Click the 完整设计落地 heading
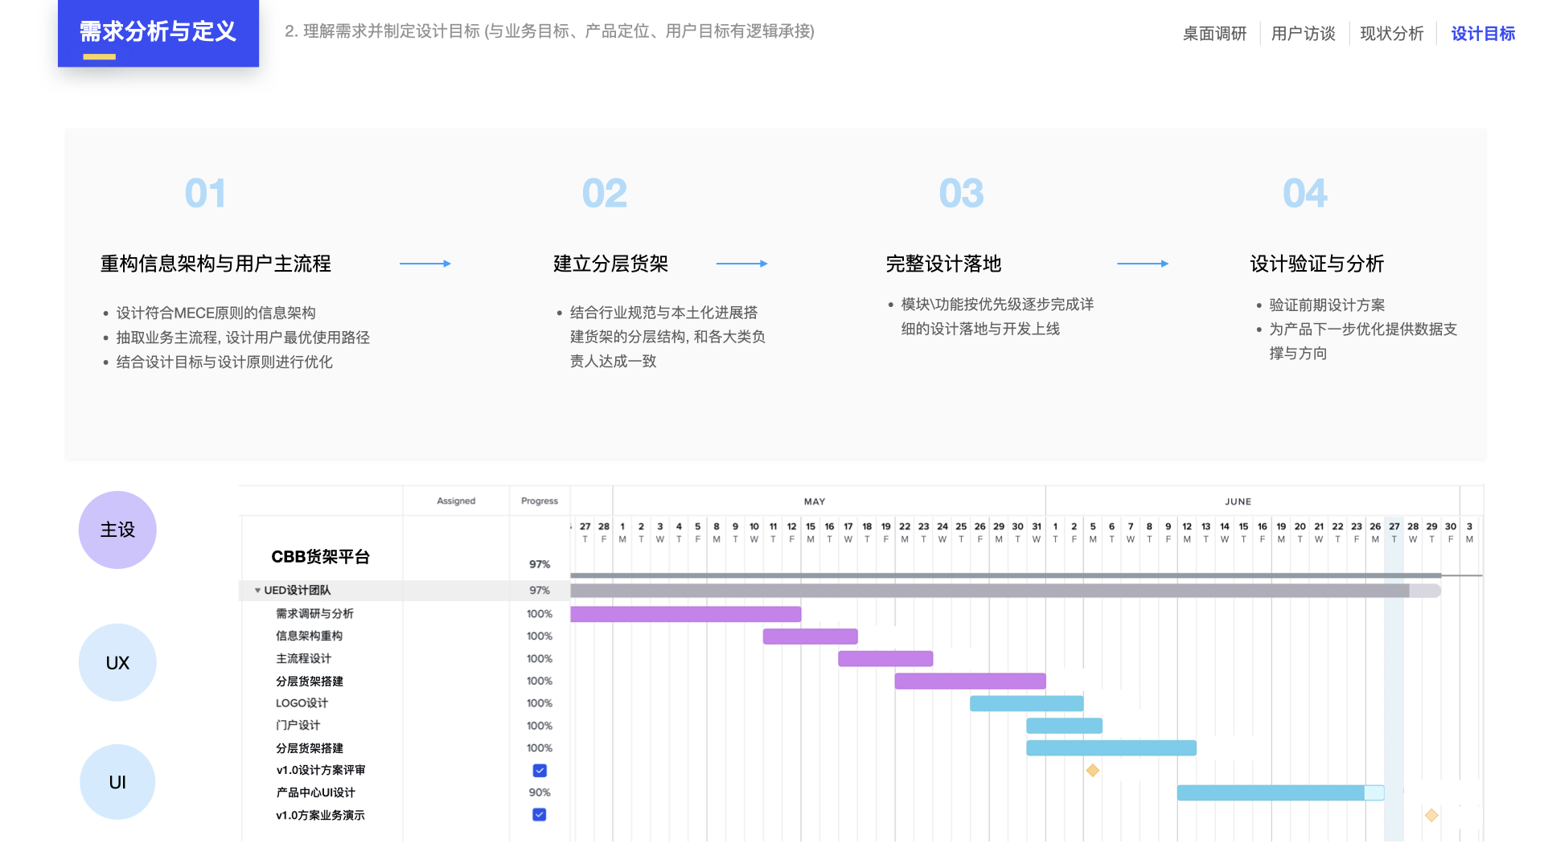Viewport: 1544px width, 868px height. [x=943, y=264]
